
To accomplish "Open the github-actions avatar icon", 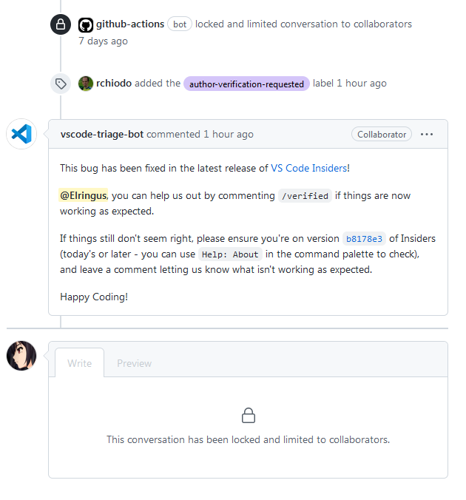I will (x=86, y=25).
